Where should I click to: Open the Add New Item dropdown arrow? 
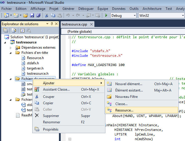click(21, 15)
